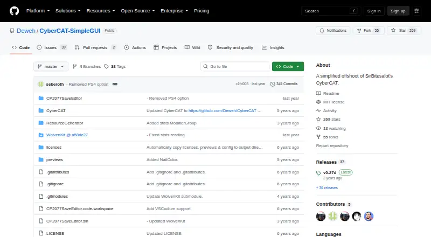Viewport: 431px width, 237px height.
Task: Open the Platform dropdown menu
Action: [38, 11]
